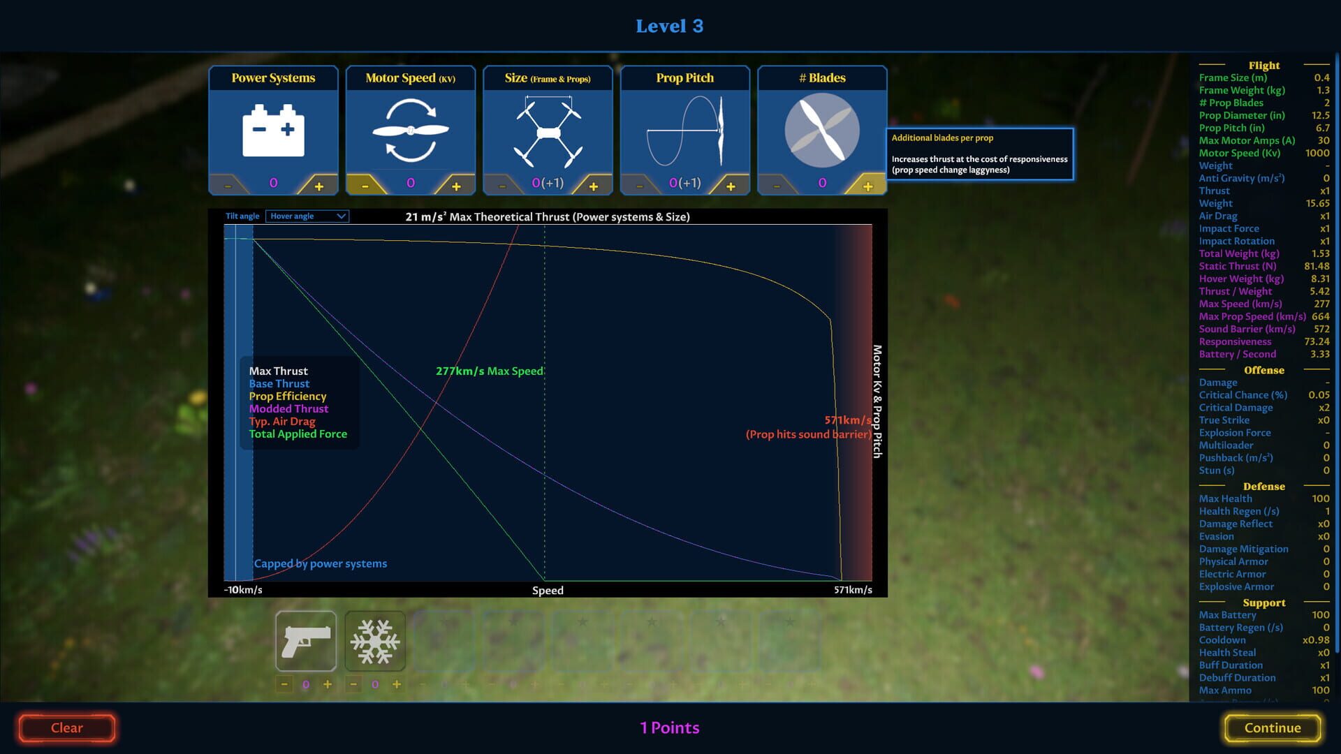Screen dimensions: 1341x754
Task: Click the Motor Speed propeller rotation icon
Action: coord(410,131)
